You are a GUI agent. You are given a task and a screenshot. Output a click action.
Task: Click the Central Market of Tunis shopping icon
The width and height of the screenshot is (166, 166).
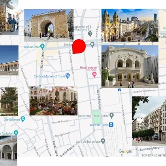point(68,76)
